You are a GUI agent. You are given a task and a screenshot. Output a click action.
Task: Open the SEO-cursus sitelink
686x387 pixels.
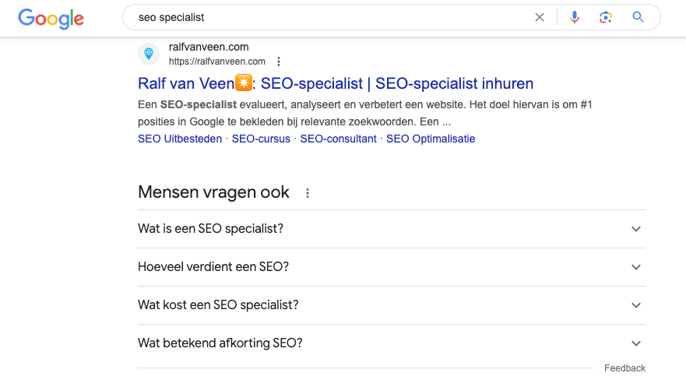(261, 139)
